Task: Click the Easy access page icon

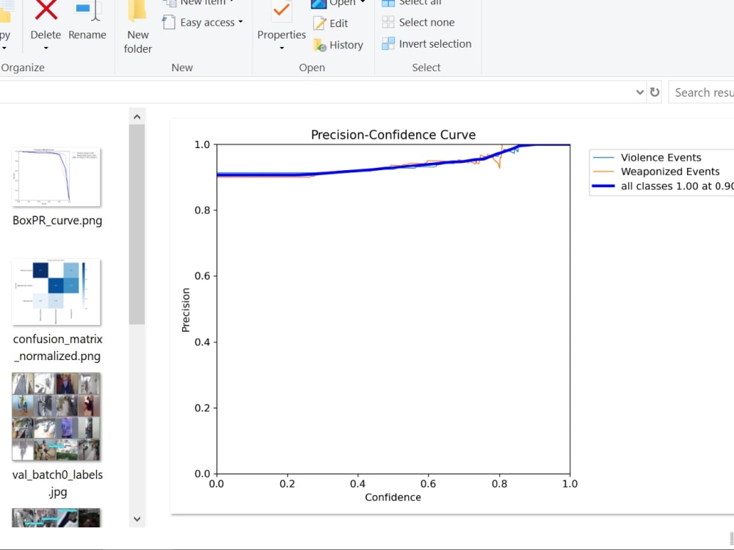Action: point(169,22)
